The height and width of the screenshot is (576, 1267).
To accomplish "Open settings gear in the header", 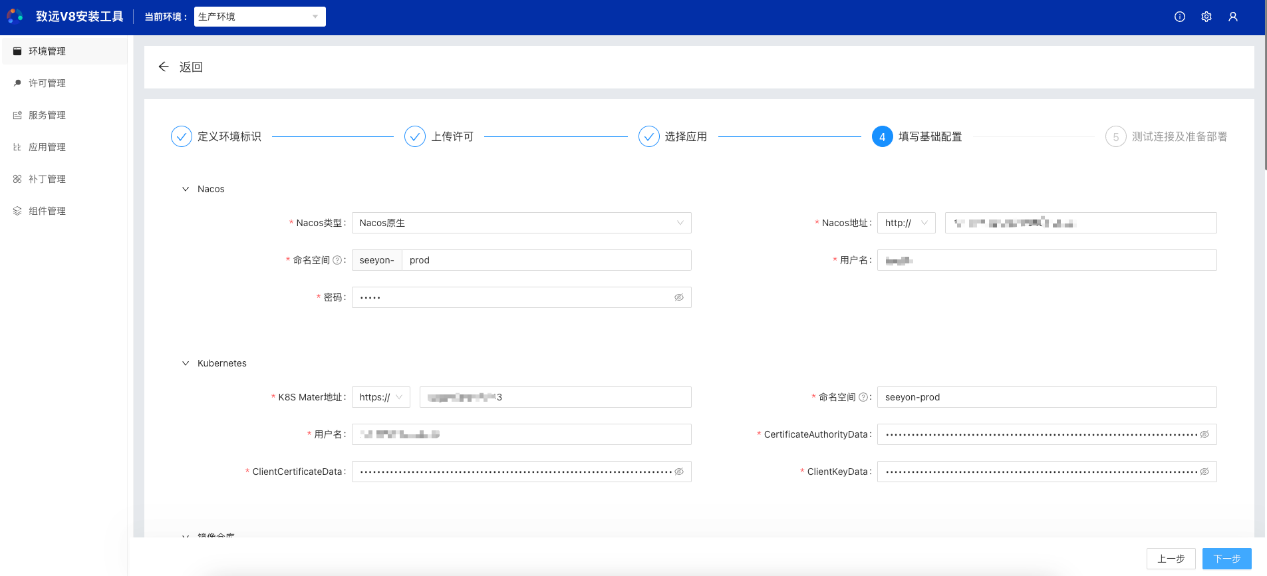I will (1206, 17).
